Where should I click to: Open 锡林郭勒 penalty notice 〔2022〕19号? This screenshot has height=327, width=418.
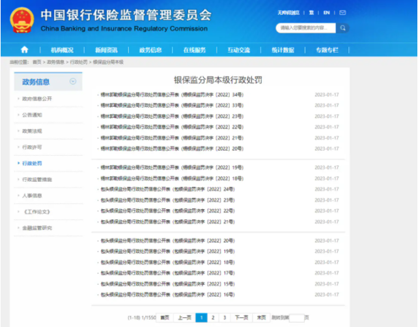tap(172, 167)
